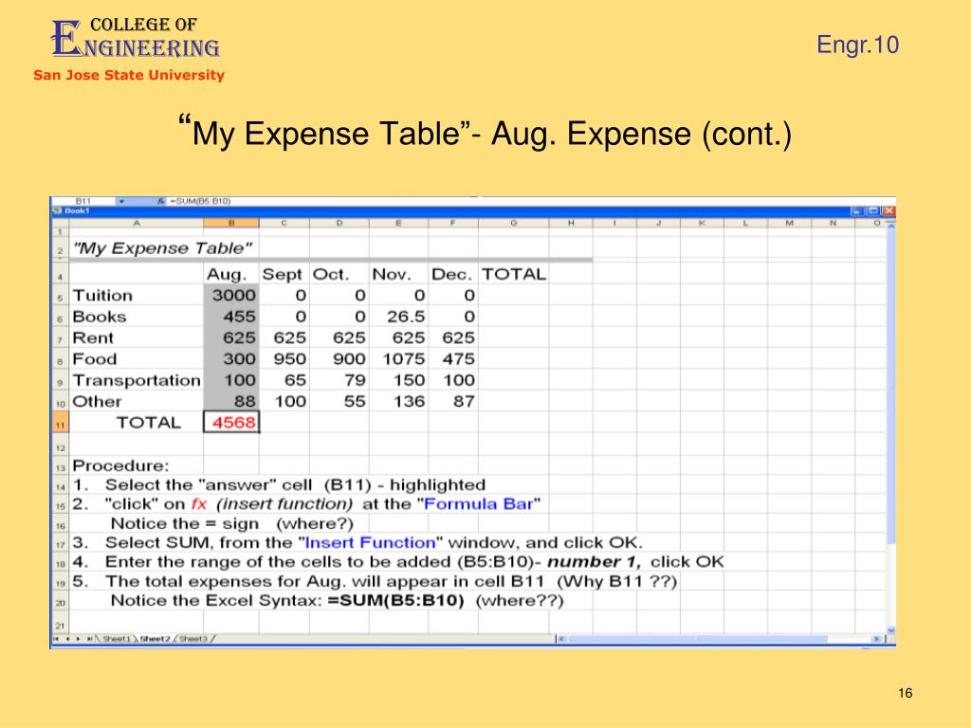
Task: Click the cell containing 3000
Action: click(x=231, y=296)
